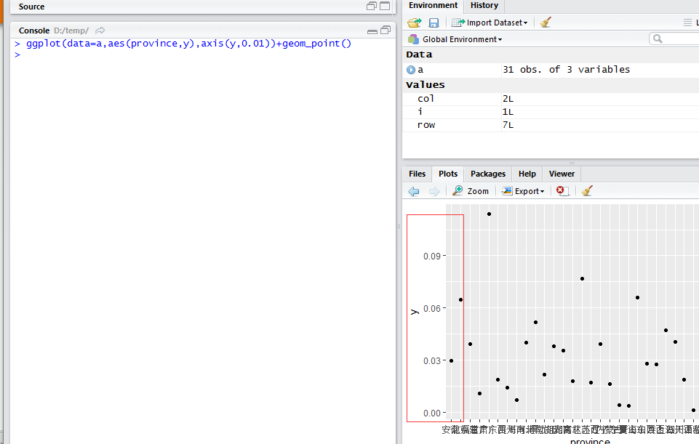
Task: Maximize the Console pane
Action: (386, 30)
